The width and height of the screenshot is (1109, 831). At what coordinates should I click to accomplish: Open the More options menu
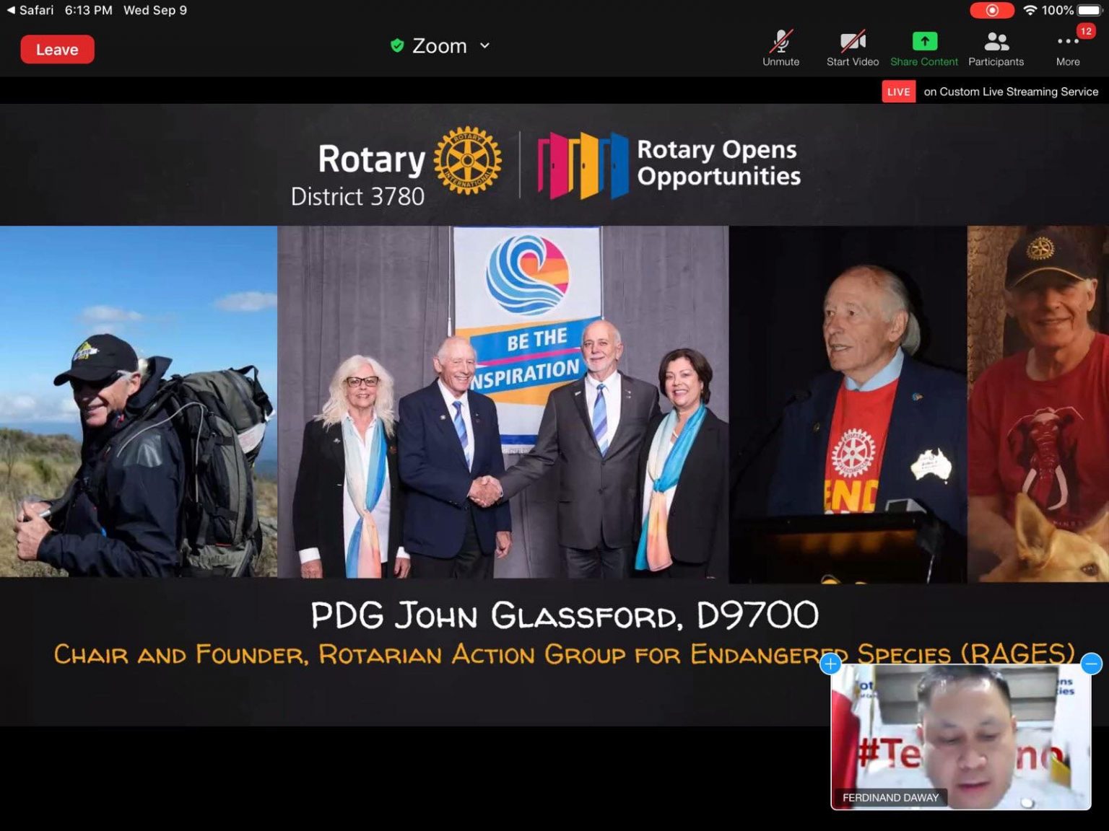pos(1068,48)
